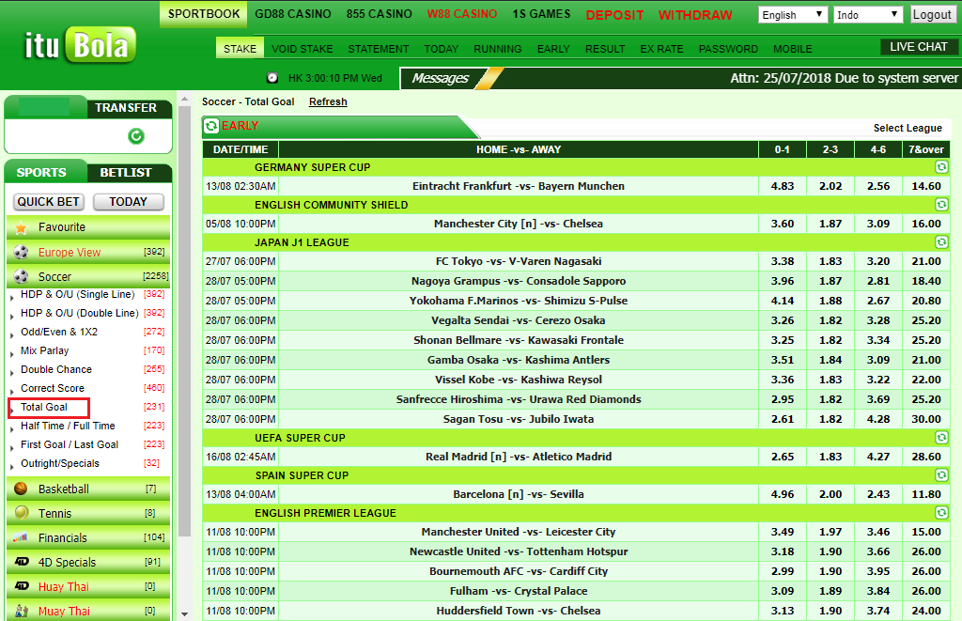Click the Muay Thai fighter icon

(22, 611)
